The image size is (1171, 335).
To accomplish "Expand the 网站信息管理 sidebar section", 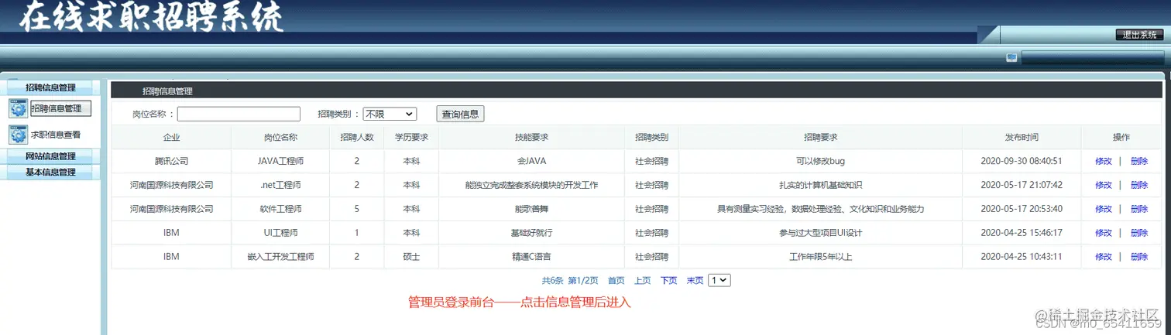I will [50, 156].
